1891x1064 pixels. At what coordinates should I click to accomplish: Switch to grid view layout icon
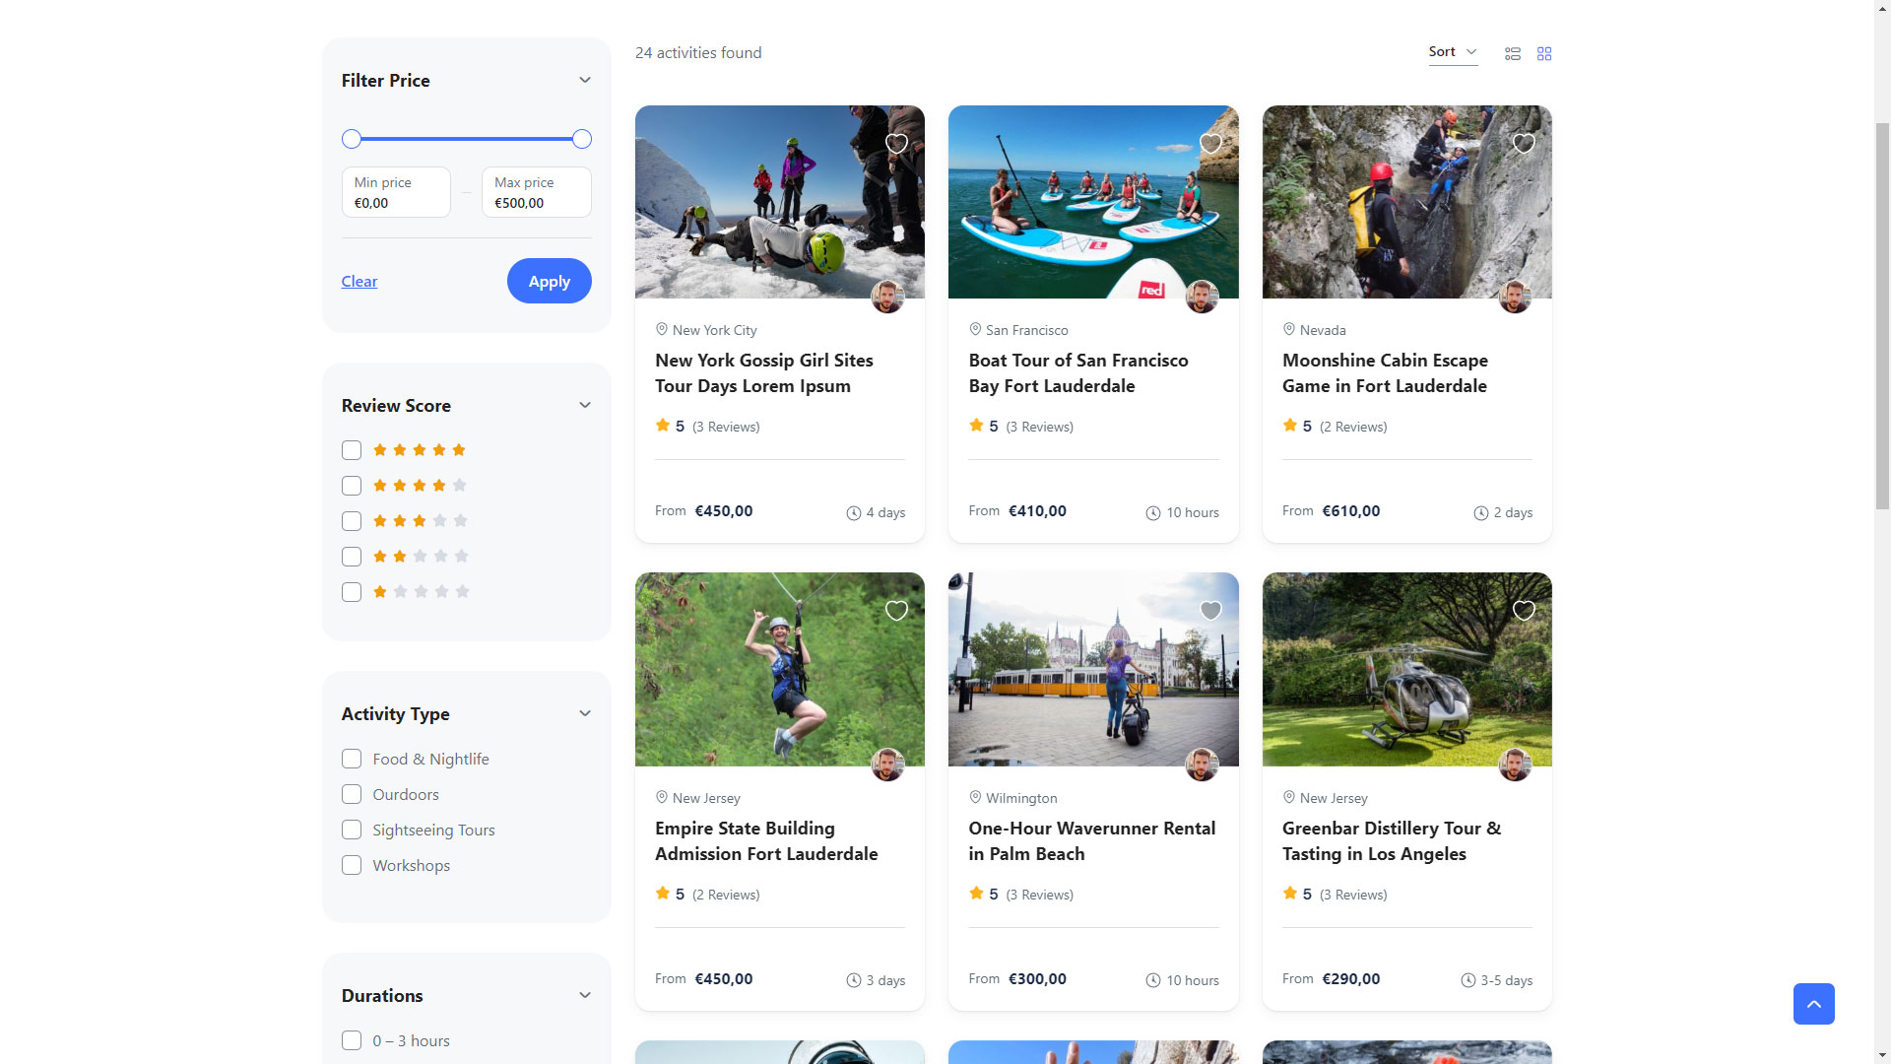point(1544,54)
